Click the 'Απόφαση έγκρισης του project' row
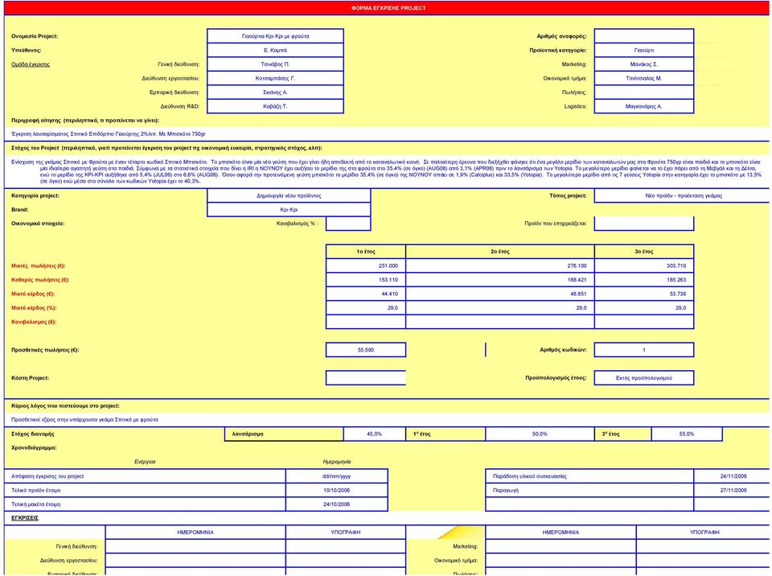This screenshot has width=772, height=576. (146, 476)
